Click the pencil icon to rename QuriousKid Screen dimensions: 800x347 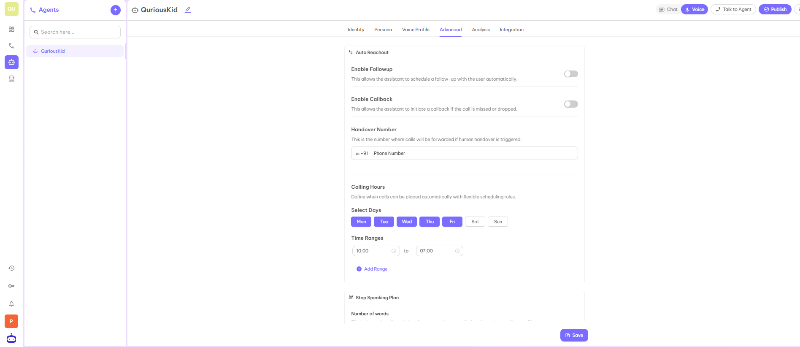[x=188, y=10]
